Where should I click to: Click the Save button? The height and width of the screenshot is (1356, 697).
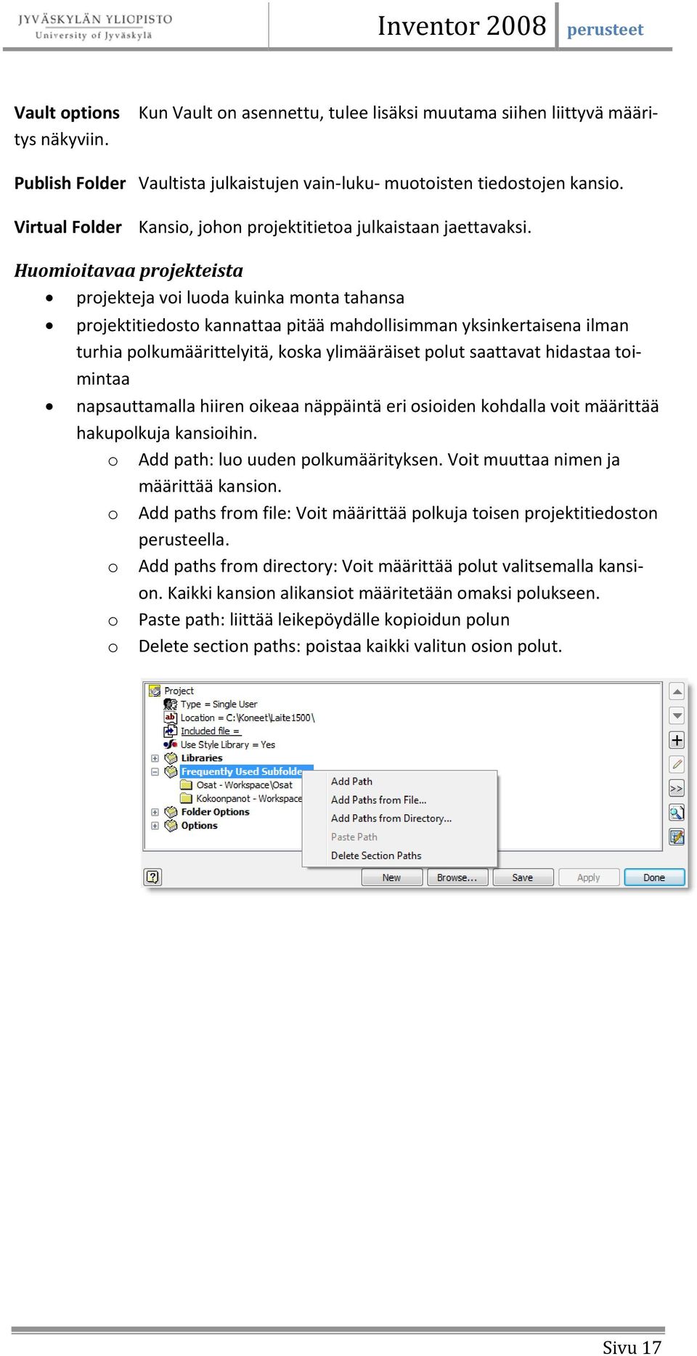[x=523, y=877]
